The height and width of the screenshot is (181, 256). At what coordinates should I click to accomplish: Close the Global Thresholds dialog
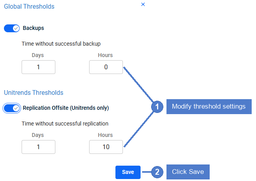click(143, 4)
